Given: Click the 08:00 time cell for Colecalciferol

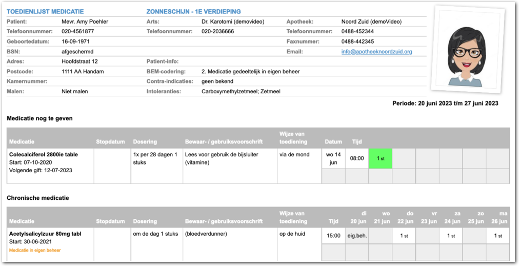Looking at the screenshot, I should pyautogui.click(x=357, y=158).
